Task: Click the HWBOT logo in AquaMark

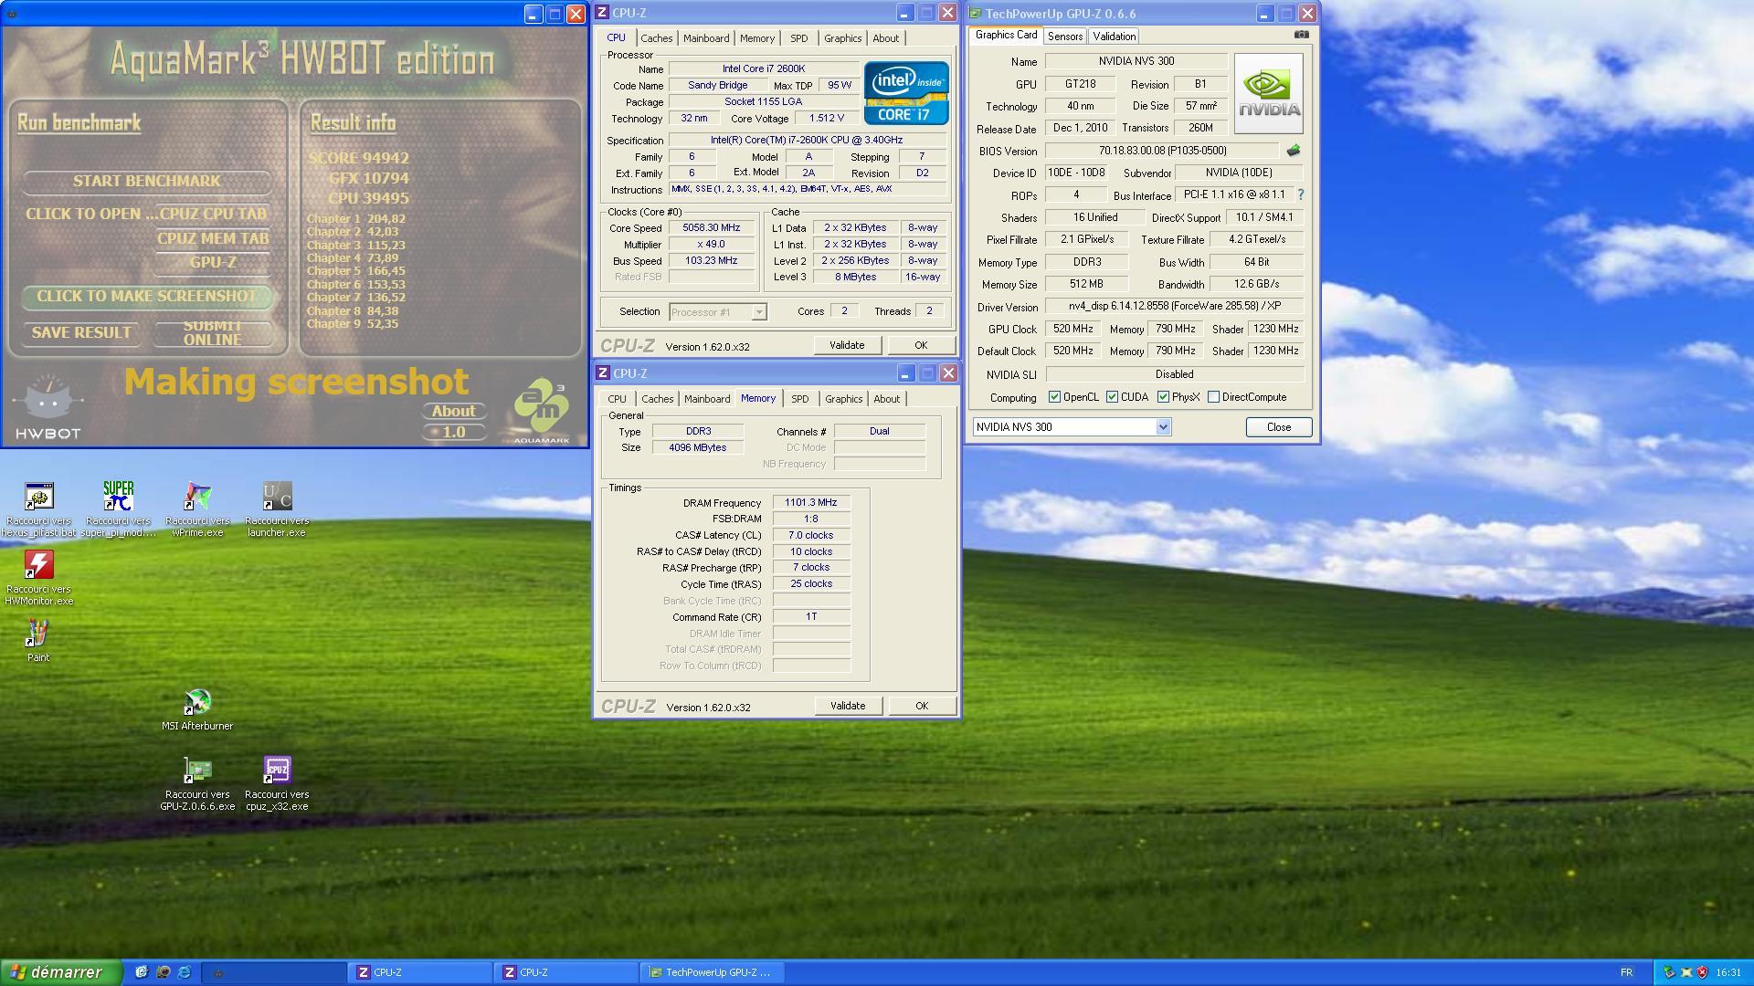Action: tap(48, 407)
